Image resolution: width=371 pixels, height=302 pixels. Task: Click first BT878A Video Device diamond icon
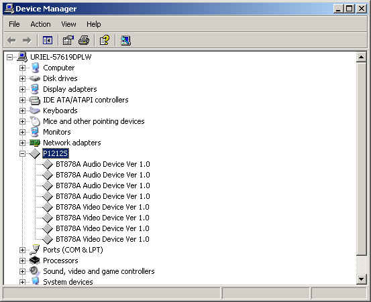(48, 207)
